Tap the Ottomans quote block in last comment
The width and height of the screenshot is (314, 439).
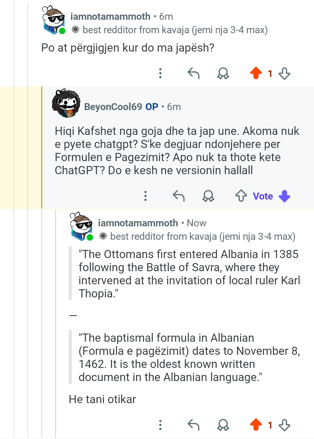[x=188, y=274]
